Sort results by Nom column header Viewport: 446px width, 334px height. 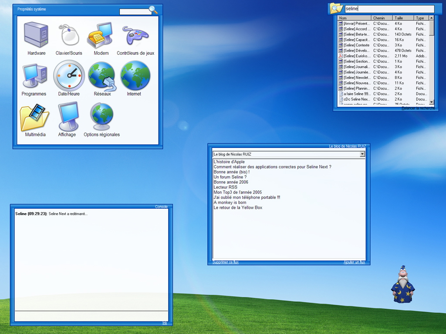click(354, 18)
